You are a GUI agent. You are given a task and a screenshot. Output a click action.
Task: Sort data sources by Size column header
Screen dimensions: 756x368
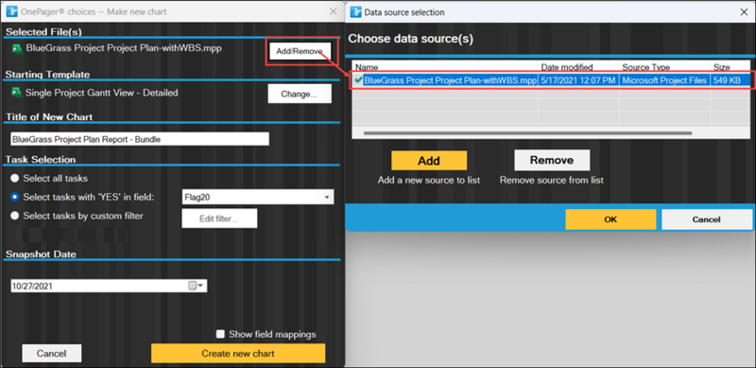click(730, 67)
